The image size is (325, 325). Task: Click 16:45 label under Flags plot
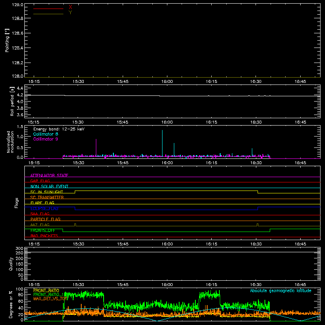300,244
